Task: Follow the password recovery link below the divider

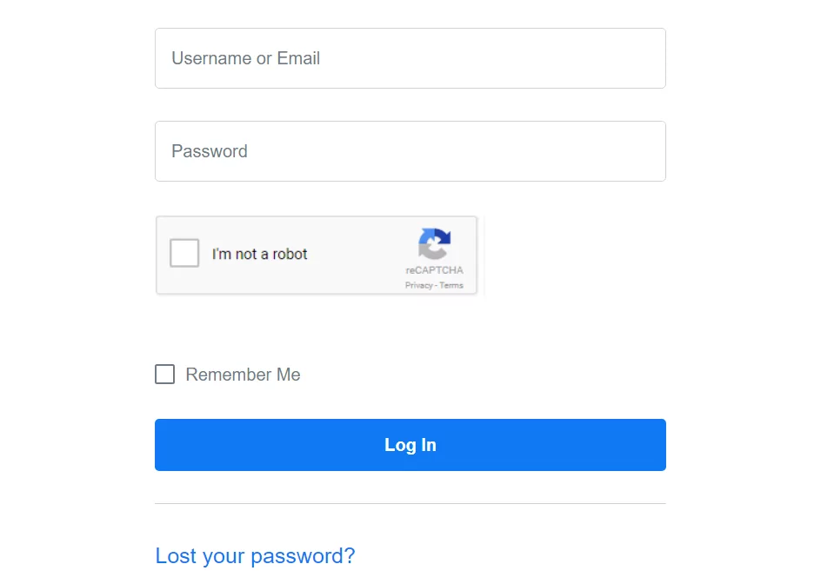Action: (x=255, y=556)
